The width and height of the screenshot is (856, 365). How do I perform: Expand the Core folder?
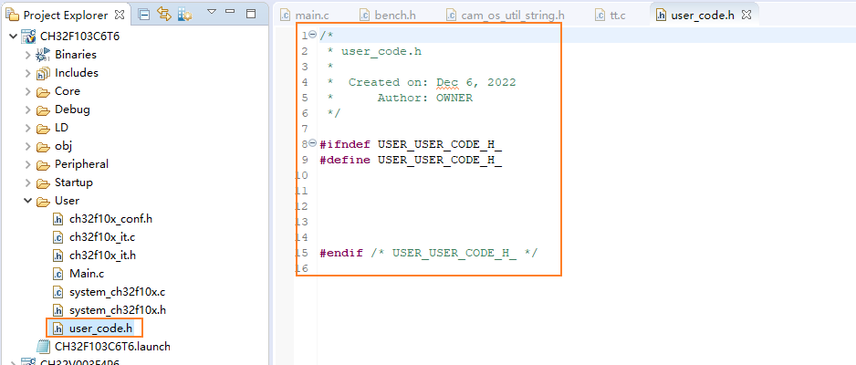tap(28, 91)
